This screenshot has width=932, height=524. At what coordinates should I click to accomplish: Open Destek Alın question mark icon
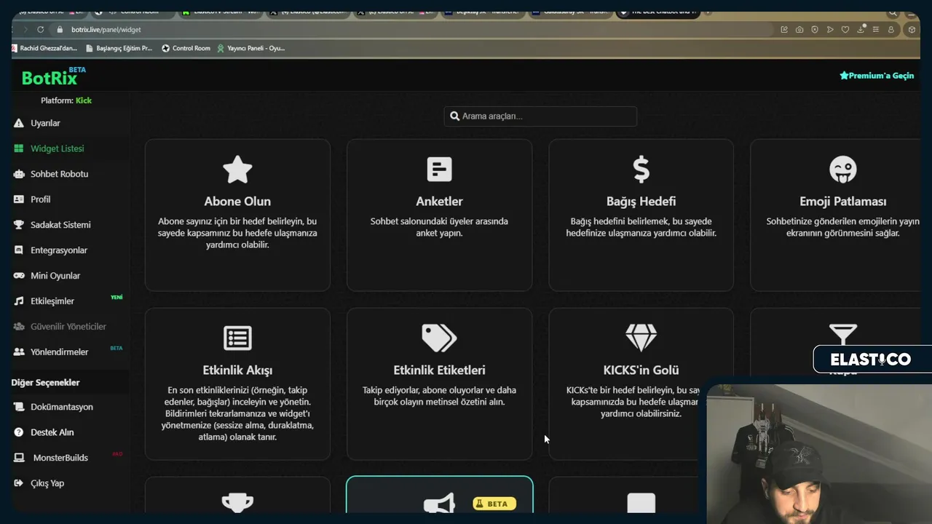coord(19,432)
